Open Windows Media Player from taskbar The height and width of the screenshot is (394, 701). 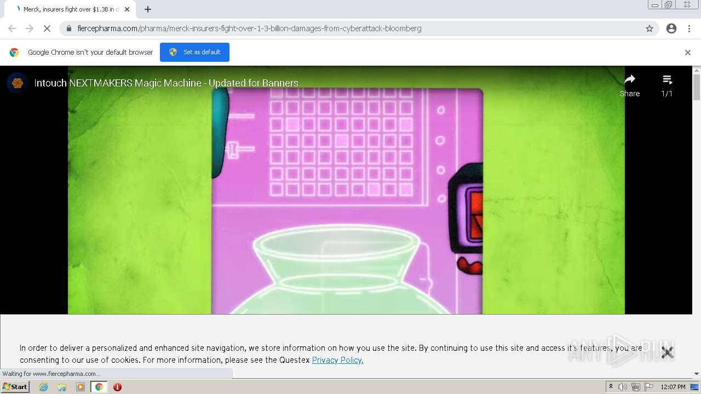click(x=81, y=387)
